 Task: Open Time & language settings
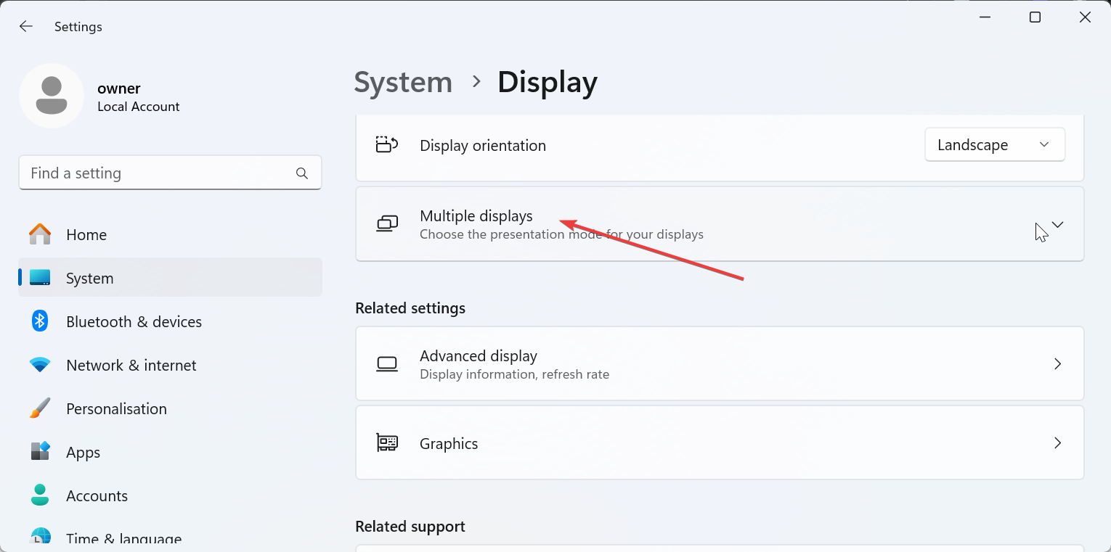pyautogui.click(x=123, y=539)
